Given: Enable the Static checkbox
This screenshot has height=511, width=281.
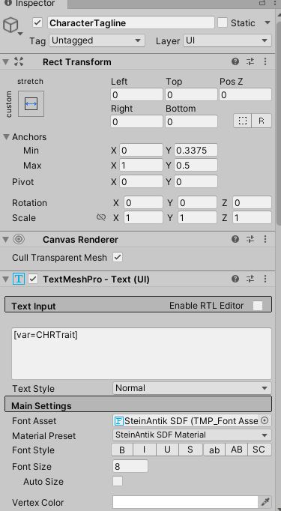Looking at the screenshot, I should pos(223,22).
